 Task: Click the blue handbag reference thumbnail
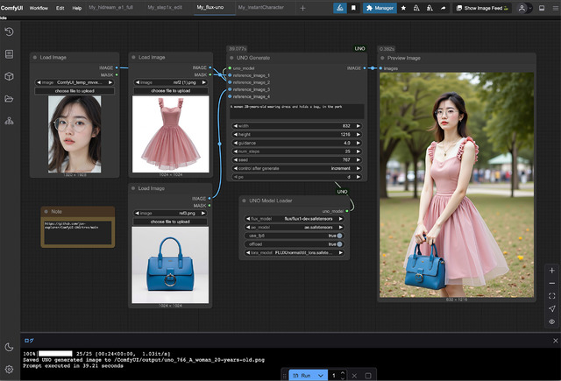(170, 265)
